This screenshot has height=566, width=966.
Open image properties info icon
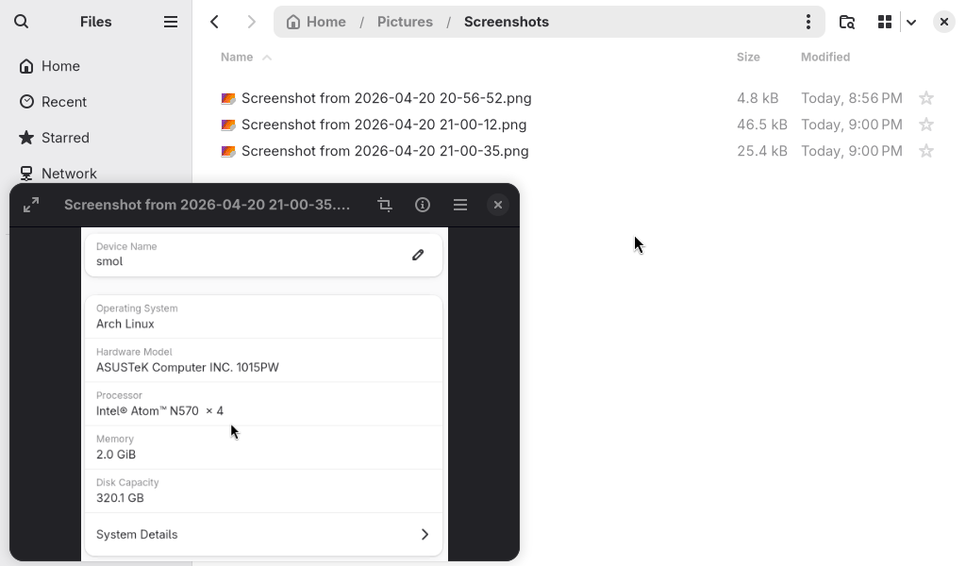coord(423,205)
